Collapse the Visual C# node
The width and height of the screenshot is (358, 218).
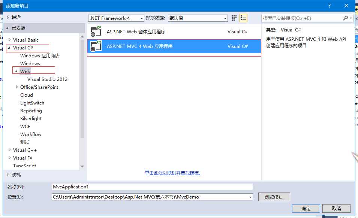pos(9,48)
